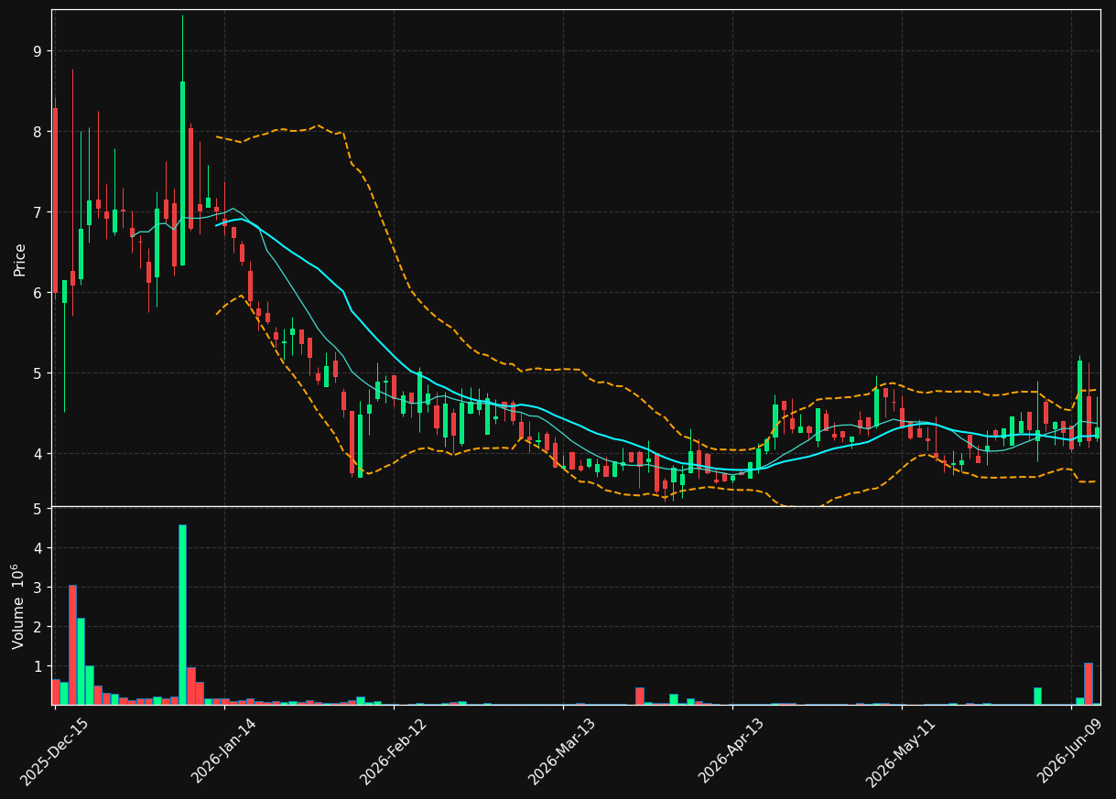This screenshot has width=1116, height=799.
Task: Click the price axis tick value 4
Action: tap(38, 454)
